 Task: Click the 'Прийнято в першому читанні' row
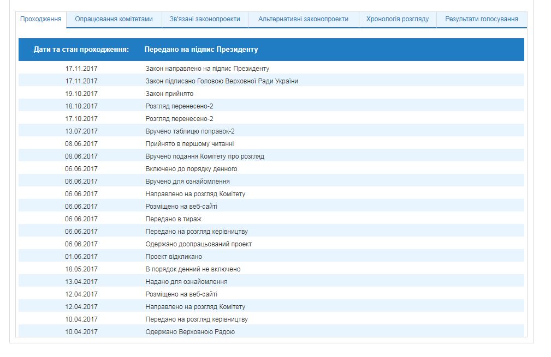[189, 144]
